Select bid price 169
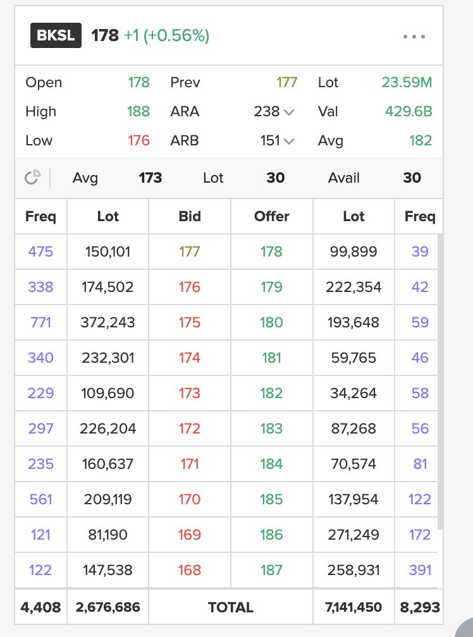Image resolution: width=473 pixels, height=637 pixels. [x=190, y=534]
